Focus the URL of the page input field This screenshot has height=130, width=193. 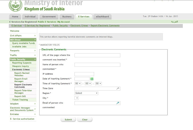(x=97, y=55)
